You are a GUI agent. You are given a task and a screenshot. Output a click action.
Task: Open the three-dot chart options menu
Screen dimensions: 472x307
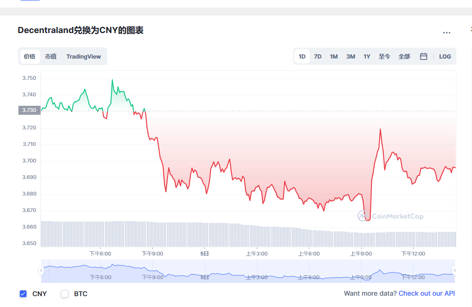click(447, 33)
